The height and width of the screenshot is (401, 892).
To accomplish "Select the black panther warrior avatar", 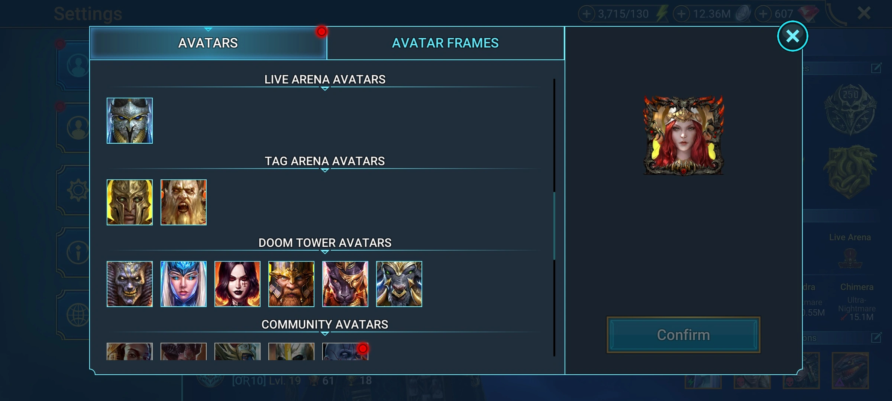I will [x=345, y=284].
